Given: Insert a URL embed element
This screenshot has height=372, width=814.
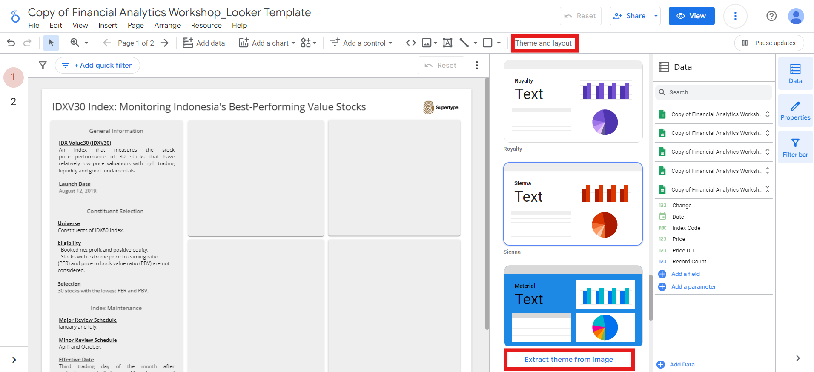Looking at the screenshot, I should (x=411, y=43).
